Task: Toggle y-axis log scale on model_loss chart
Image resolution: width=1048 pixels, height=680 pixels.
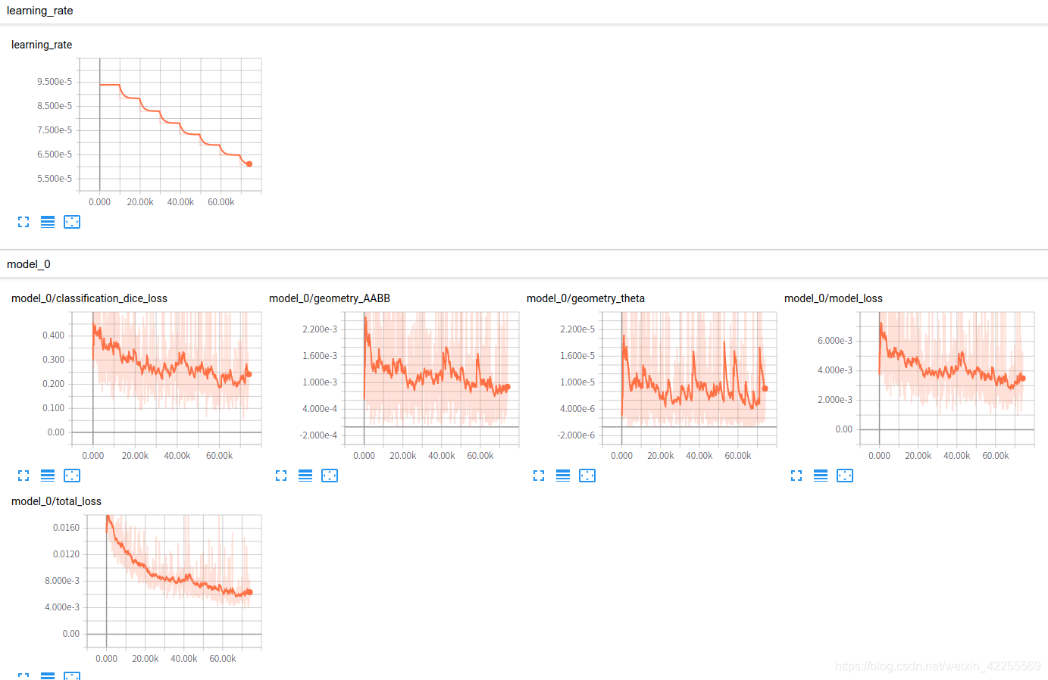Action: pyautogui.click(x=821, y=476)
